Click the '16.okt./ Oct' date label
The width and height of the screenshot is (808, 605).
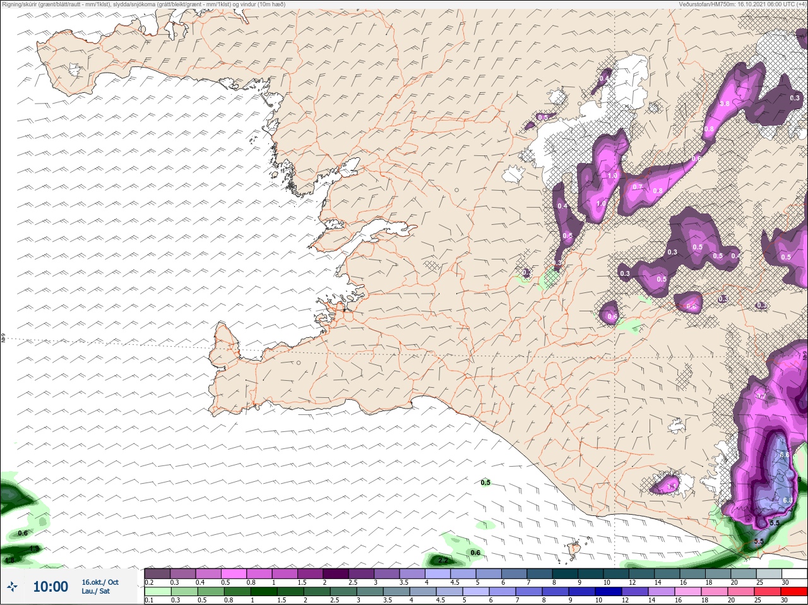click(x=100, y=582)
